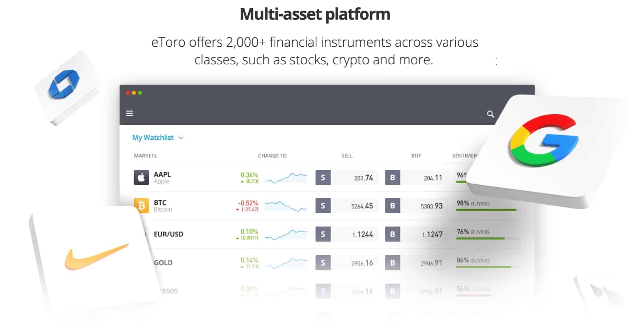Viewport: 629px width, 327px height.
Task: Click the BUY column header
Action: pos(416,155)
